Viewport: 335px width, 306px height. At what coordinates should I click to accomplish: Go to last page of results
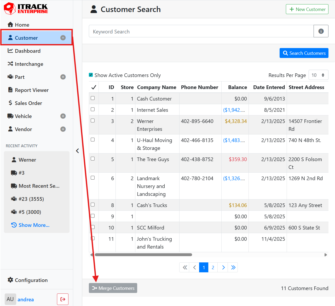(x=233, y=267)
